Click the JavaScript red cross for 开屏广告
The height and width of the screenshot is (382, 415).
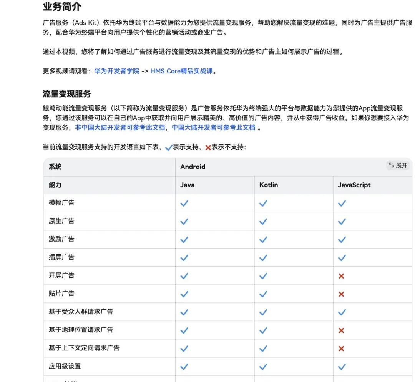[342, 276]
